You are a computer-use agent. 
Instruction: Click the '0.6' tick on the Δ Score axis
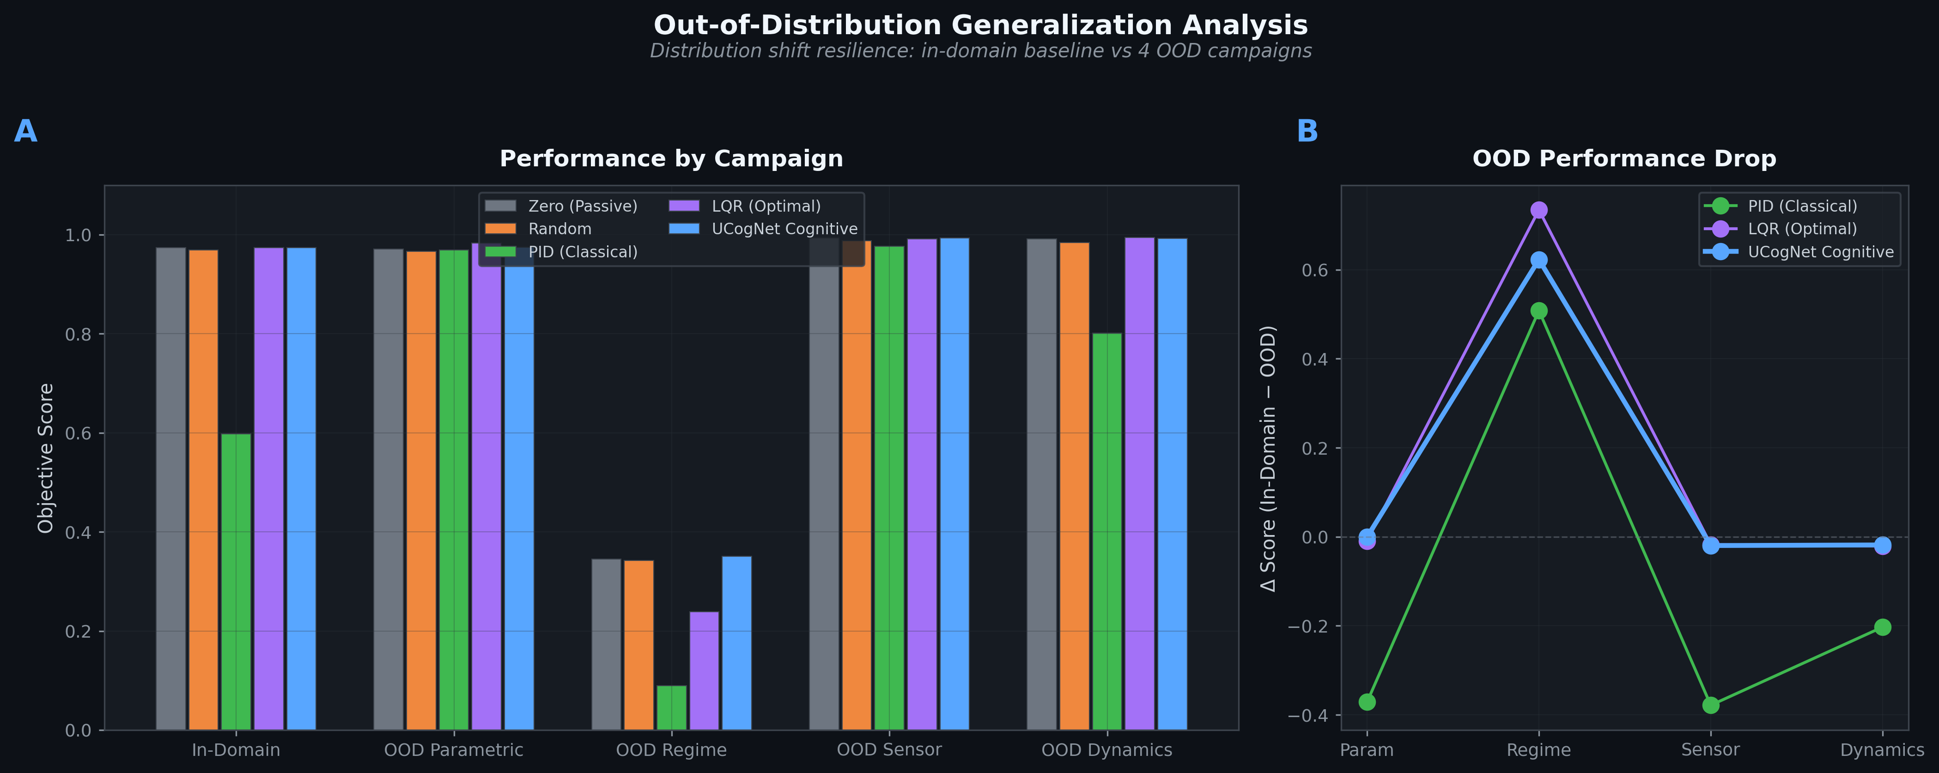click(1315, 270)
